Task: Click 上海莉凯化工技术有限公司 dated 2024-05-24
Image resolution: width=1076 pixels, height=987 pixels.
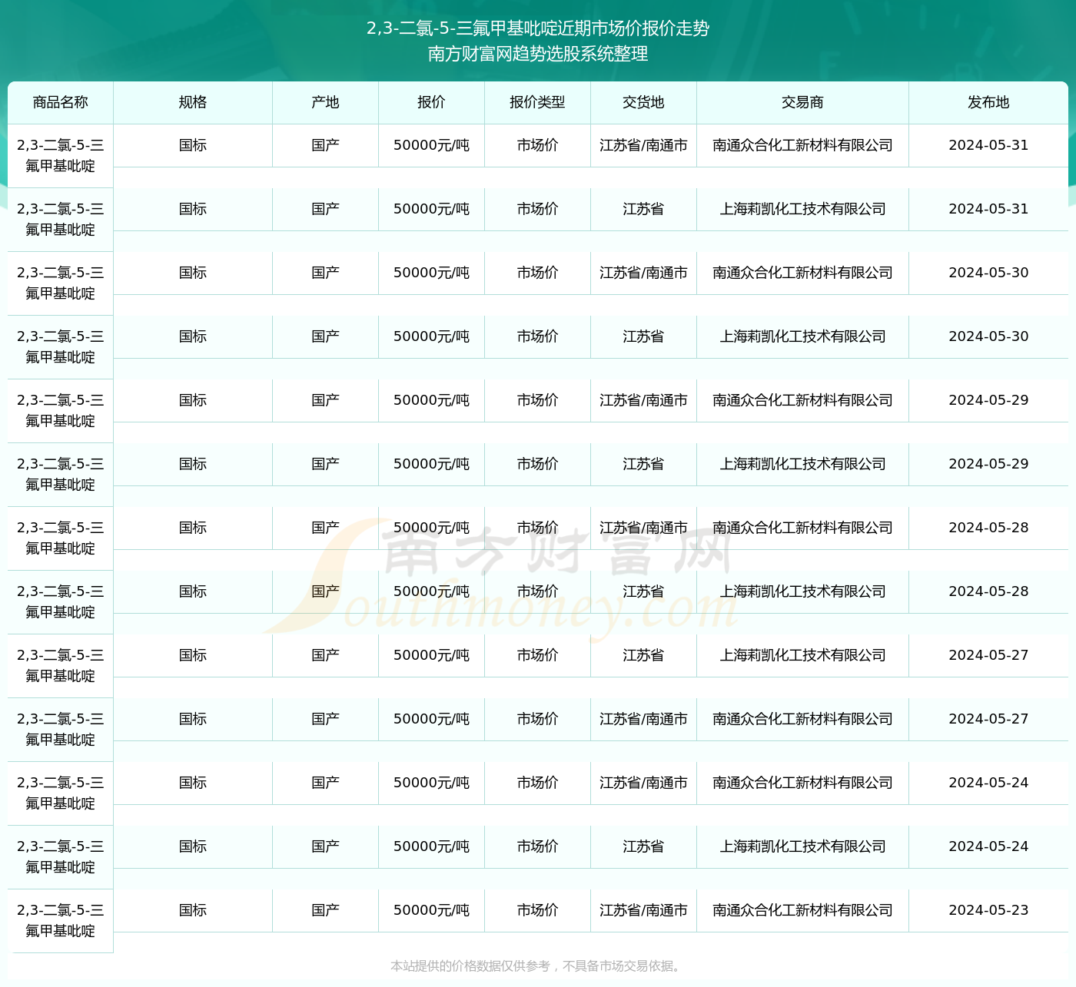Action: pyautogui.click(x=802, y=846)
